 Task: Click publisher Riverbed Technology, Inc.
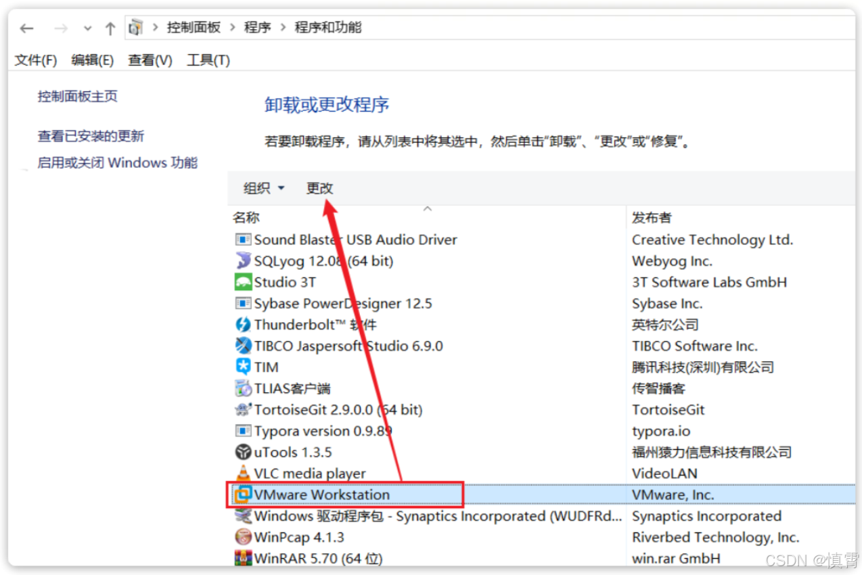click(x=716, y=537)
